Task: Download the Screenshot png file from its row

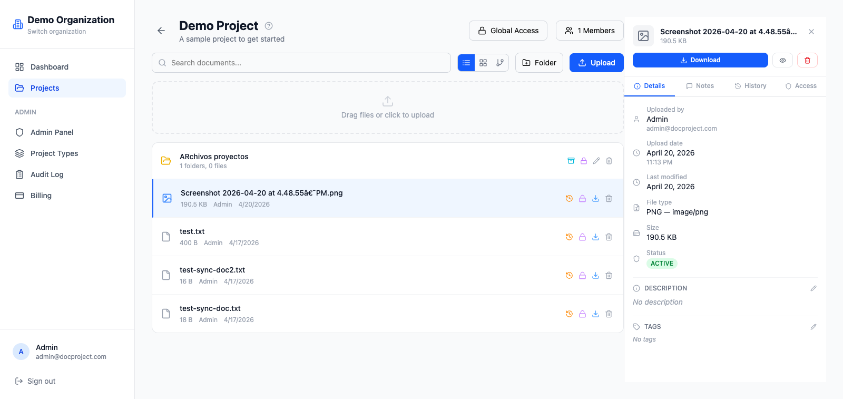Action: point(595,199)
